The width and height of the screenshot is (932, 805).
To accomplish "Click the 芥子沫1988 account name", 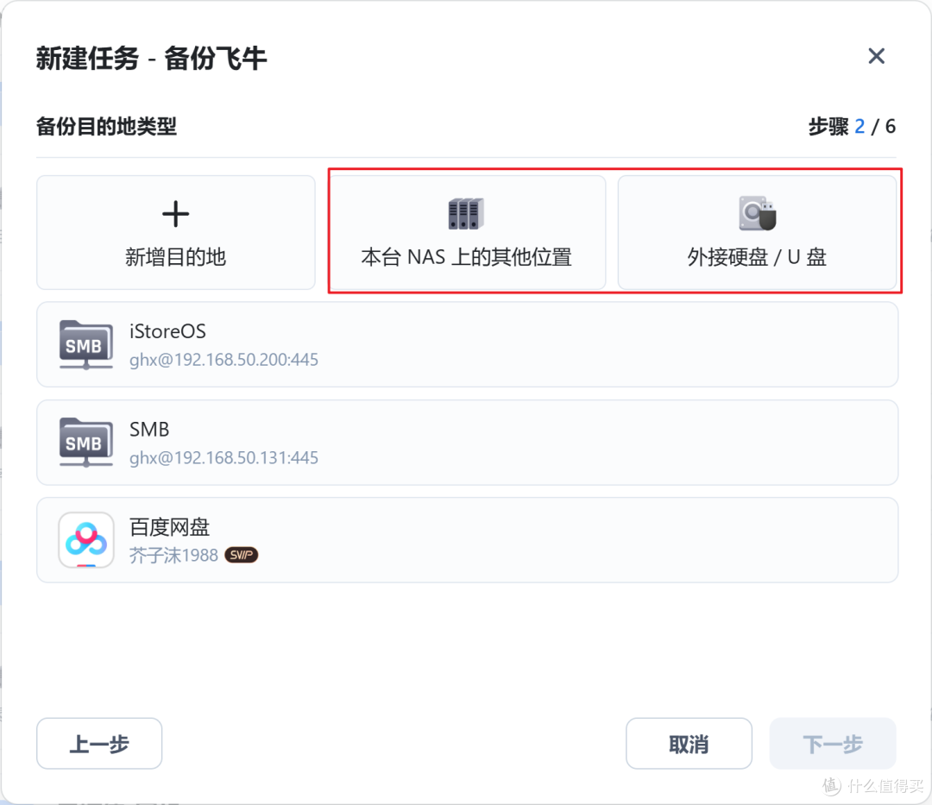I will pos(173,556).
